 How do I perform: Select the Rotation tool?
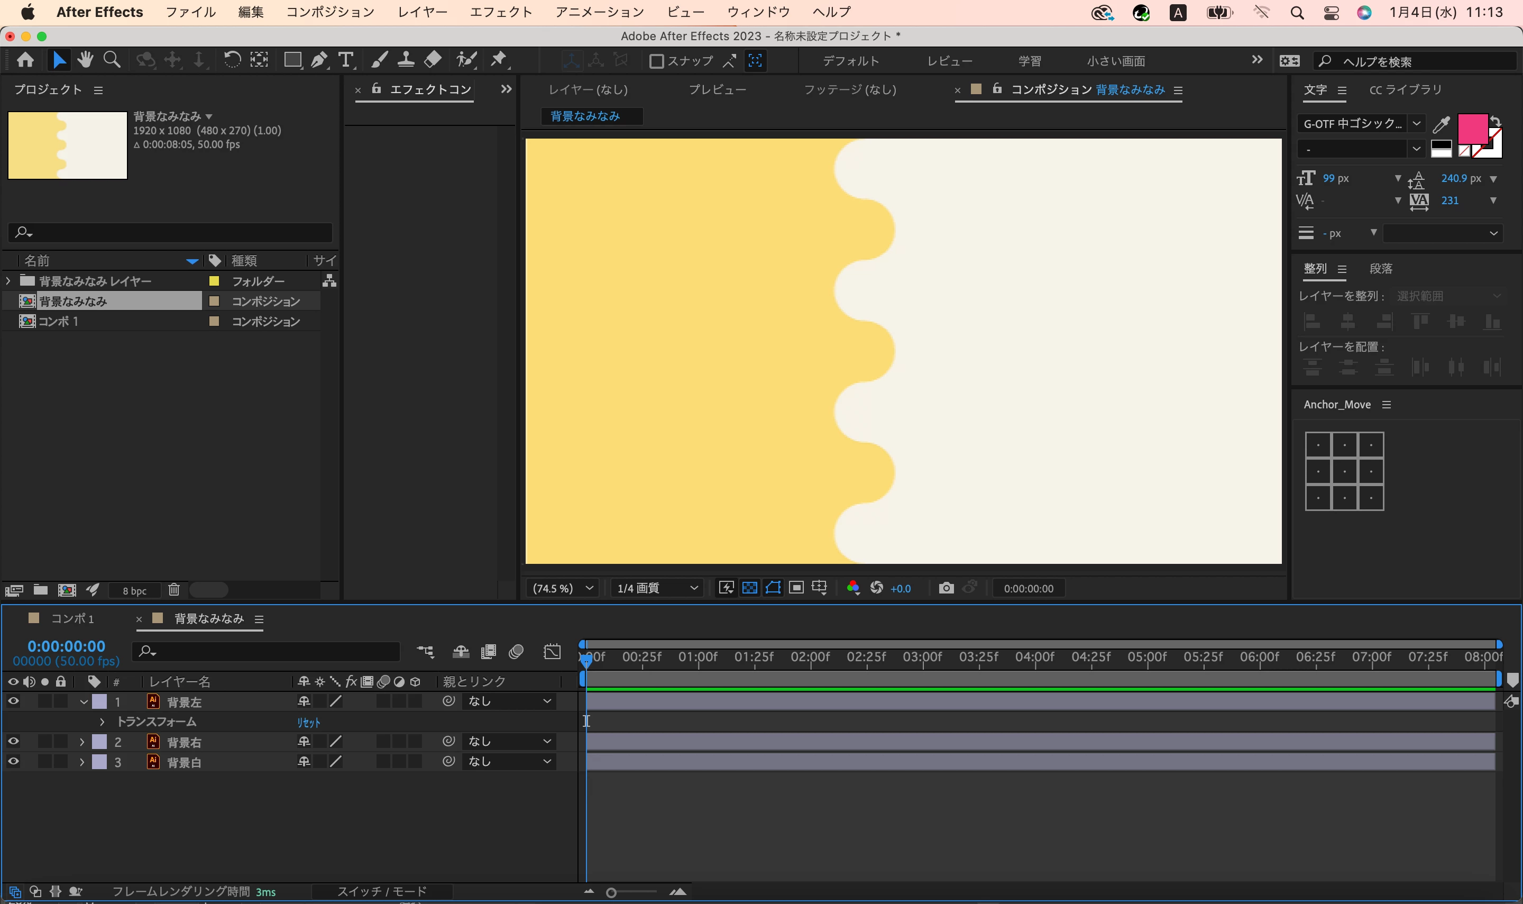(x=232, y=60)
